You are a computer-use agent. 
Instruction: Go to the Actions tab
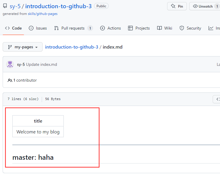[110, 28]
